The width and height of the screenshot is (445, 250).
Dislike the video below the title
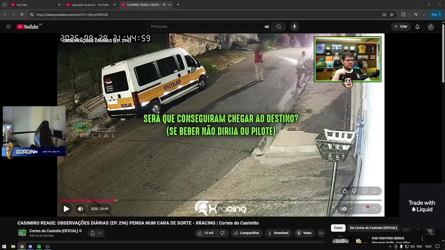pos(222,233)
